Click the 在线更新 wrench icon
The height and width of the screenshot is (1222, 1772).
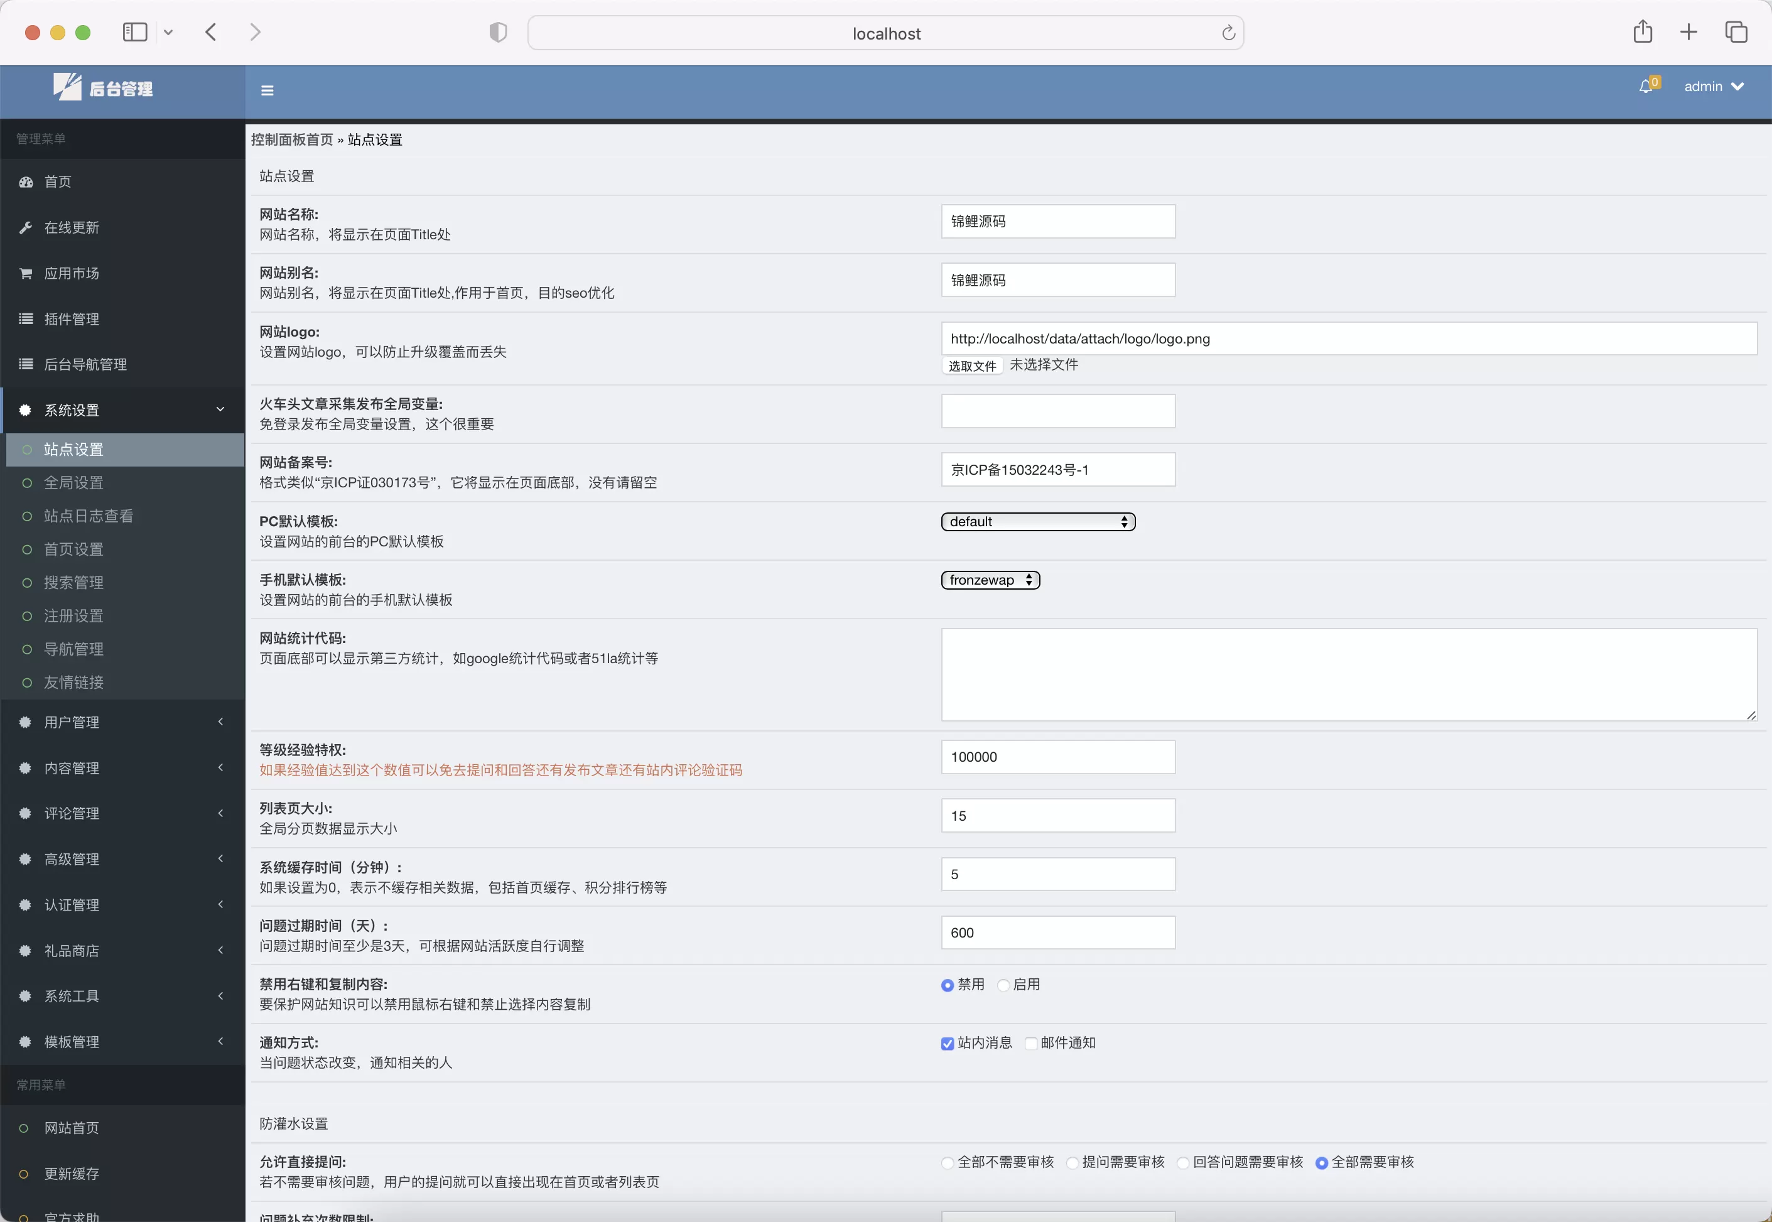coord(26,227)
